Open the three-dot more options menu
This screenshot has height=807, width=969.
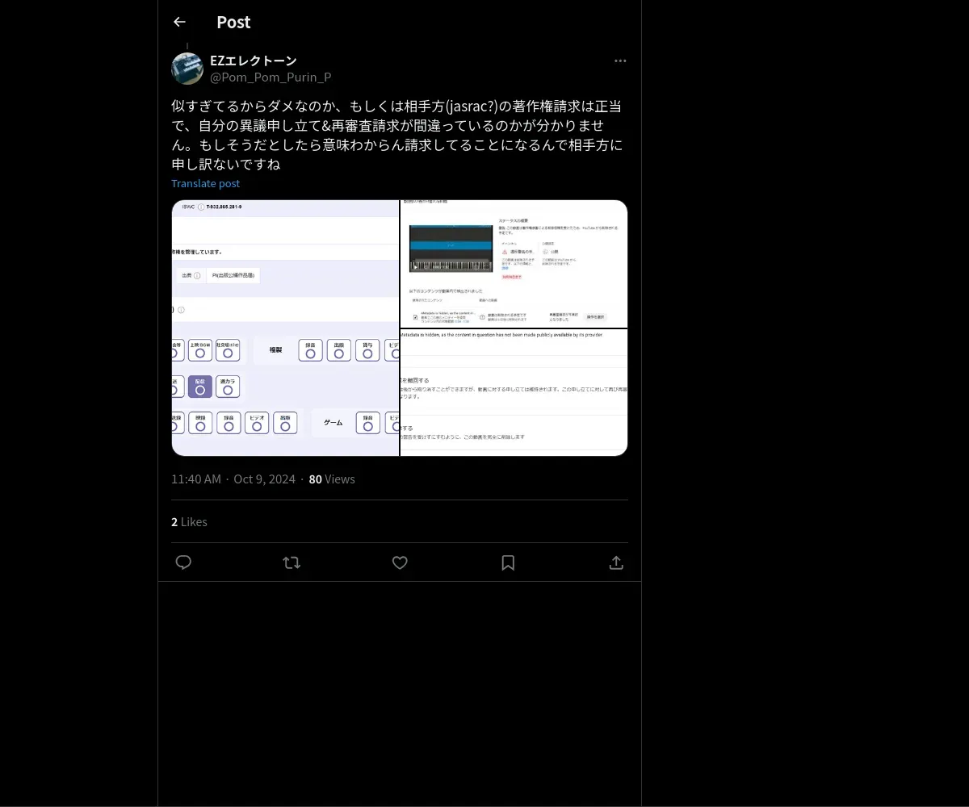pyautogui.click(x=620, y=61)
